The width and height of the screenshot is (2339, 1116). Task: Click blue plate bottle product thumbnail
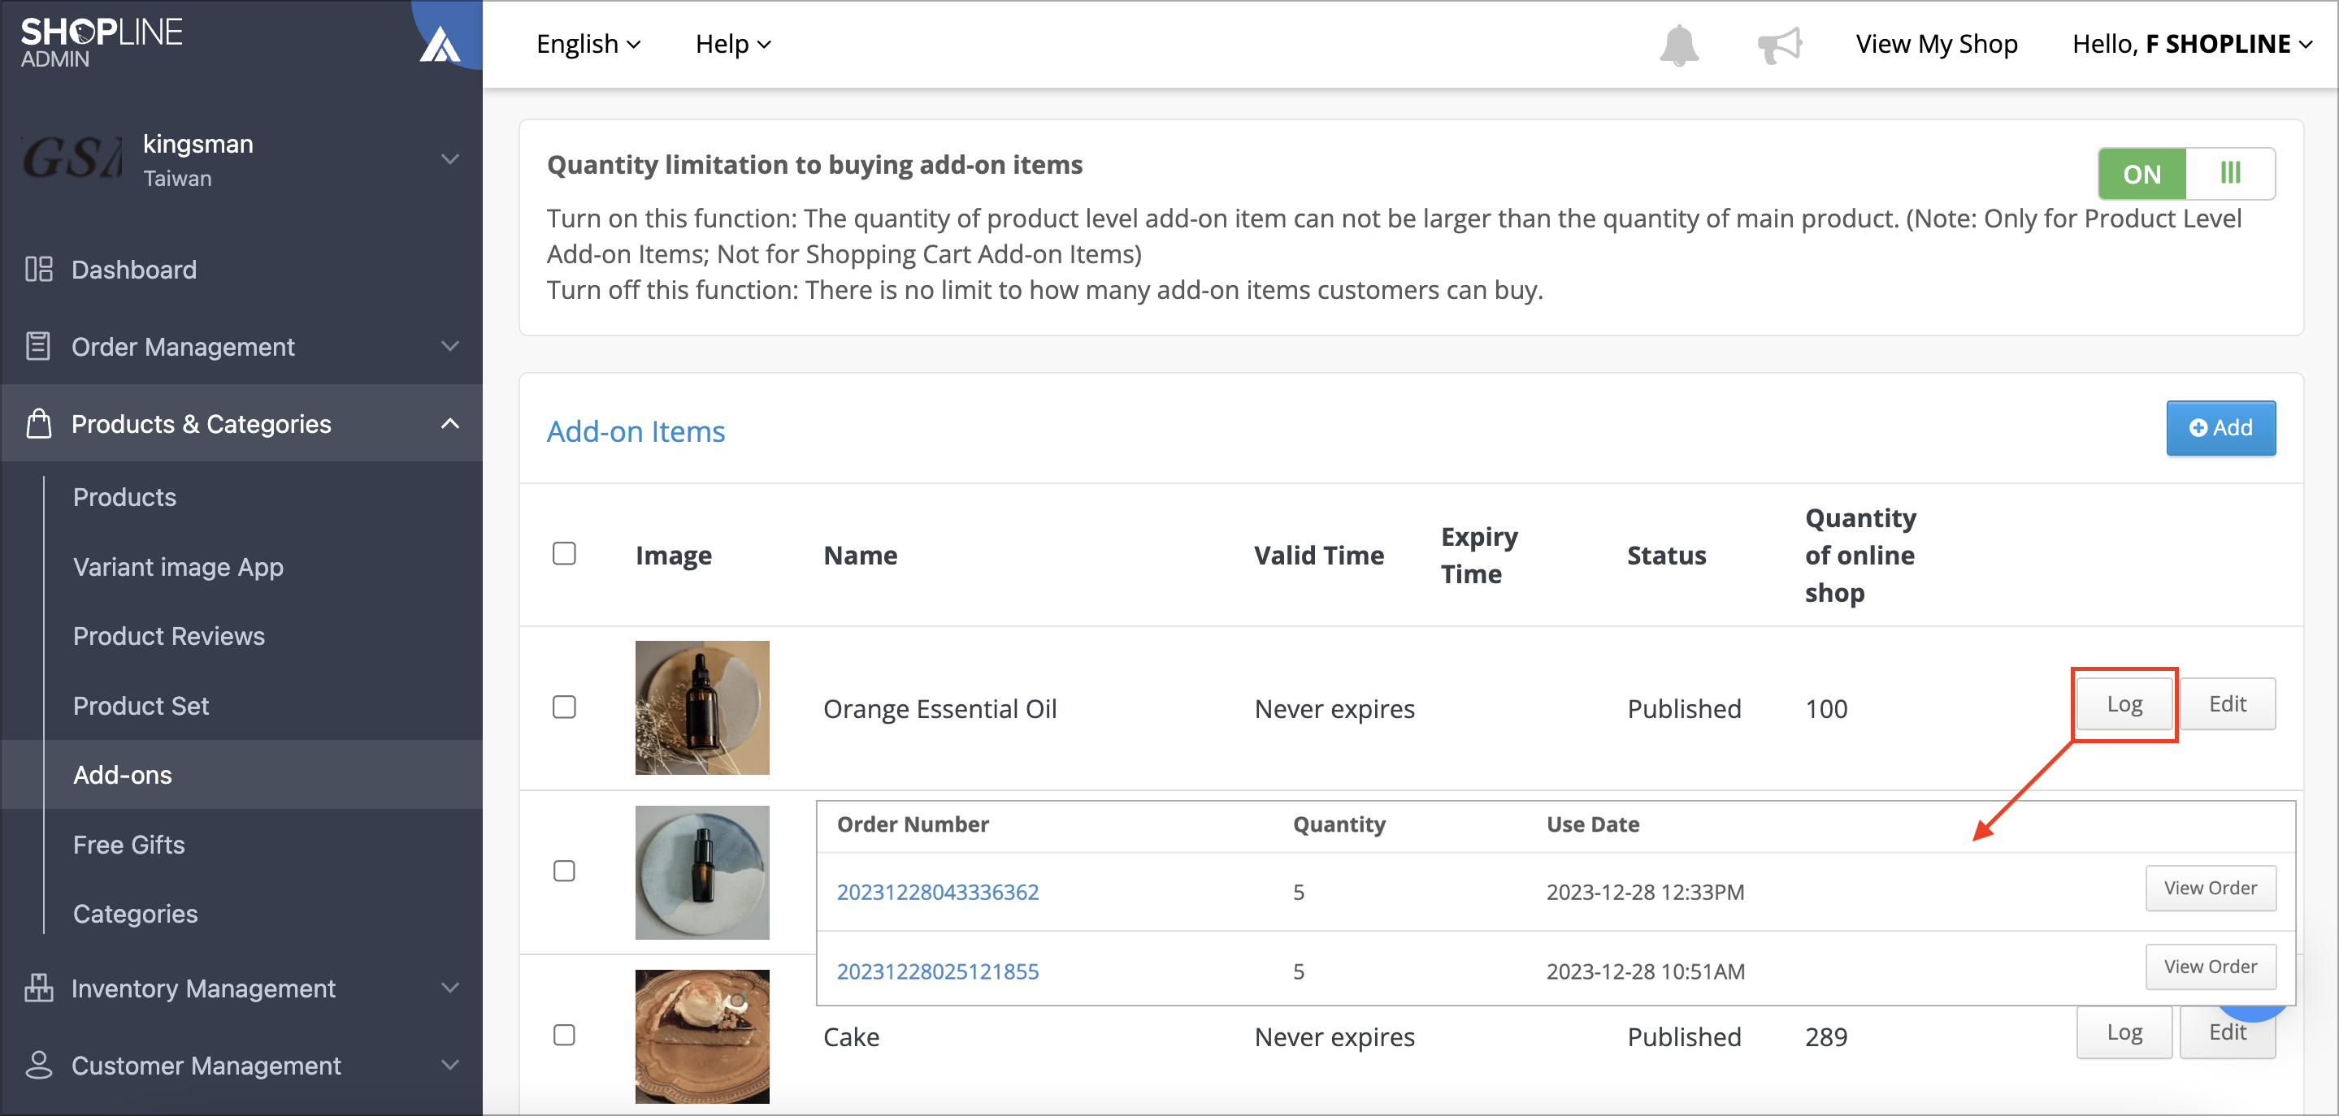pos(702,872)
